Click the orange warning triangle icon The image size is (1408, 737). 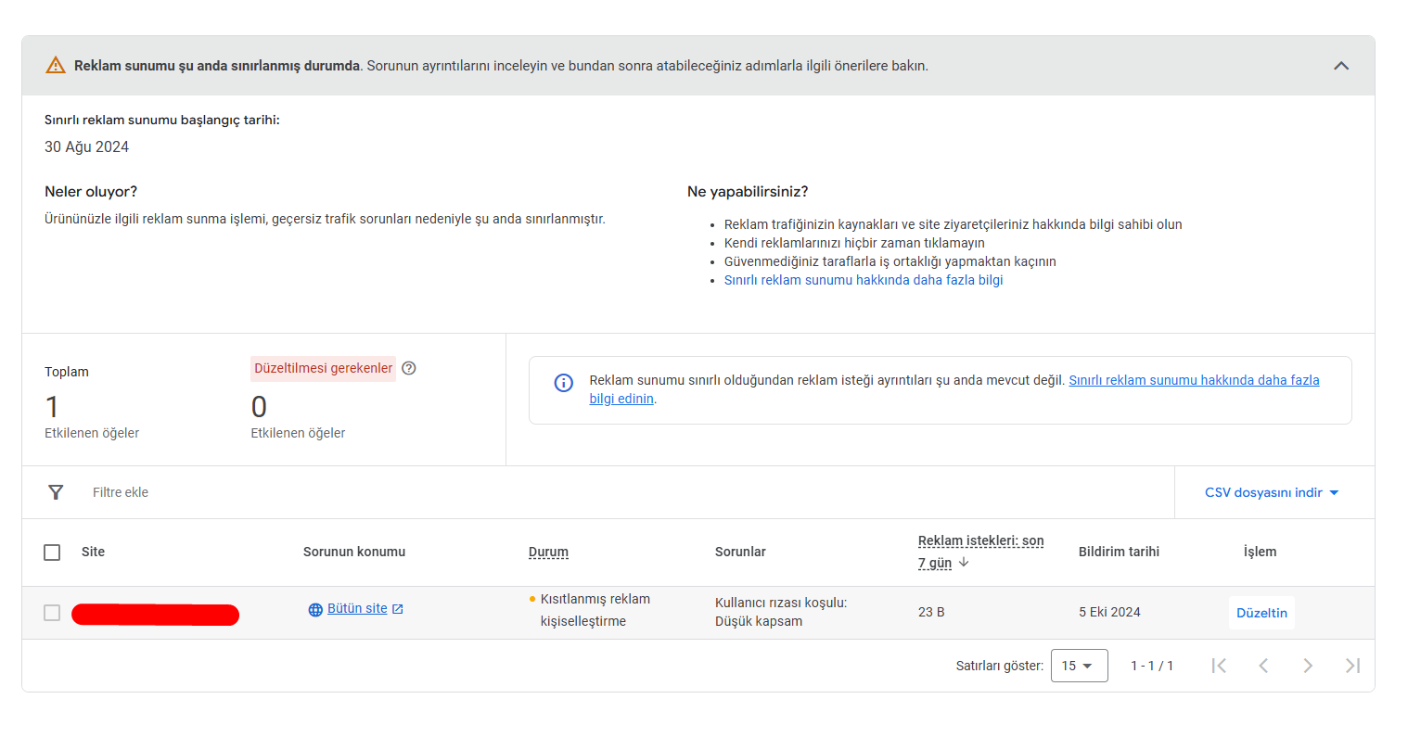point(56,65)
